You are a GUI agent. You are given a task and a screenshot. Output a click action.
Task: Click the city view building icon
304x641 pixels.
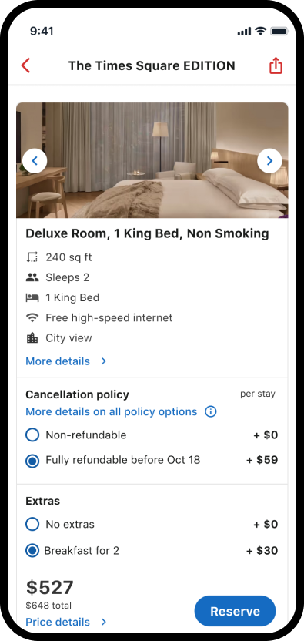32,338
